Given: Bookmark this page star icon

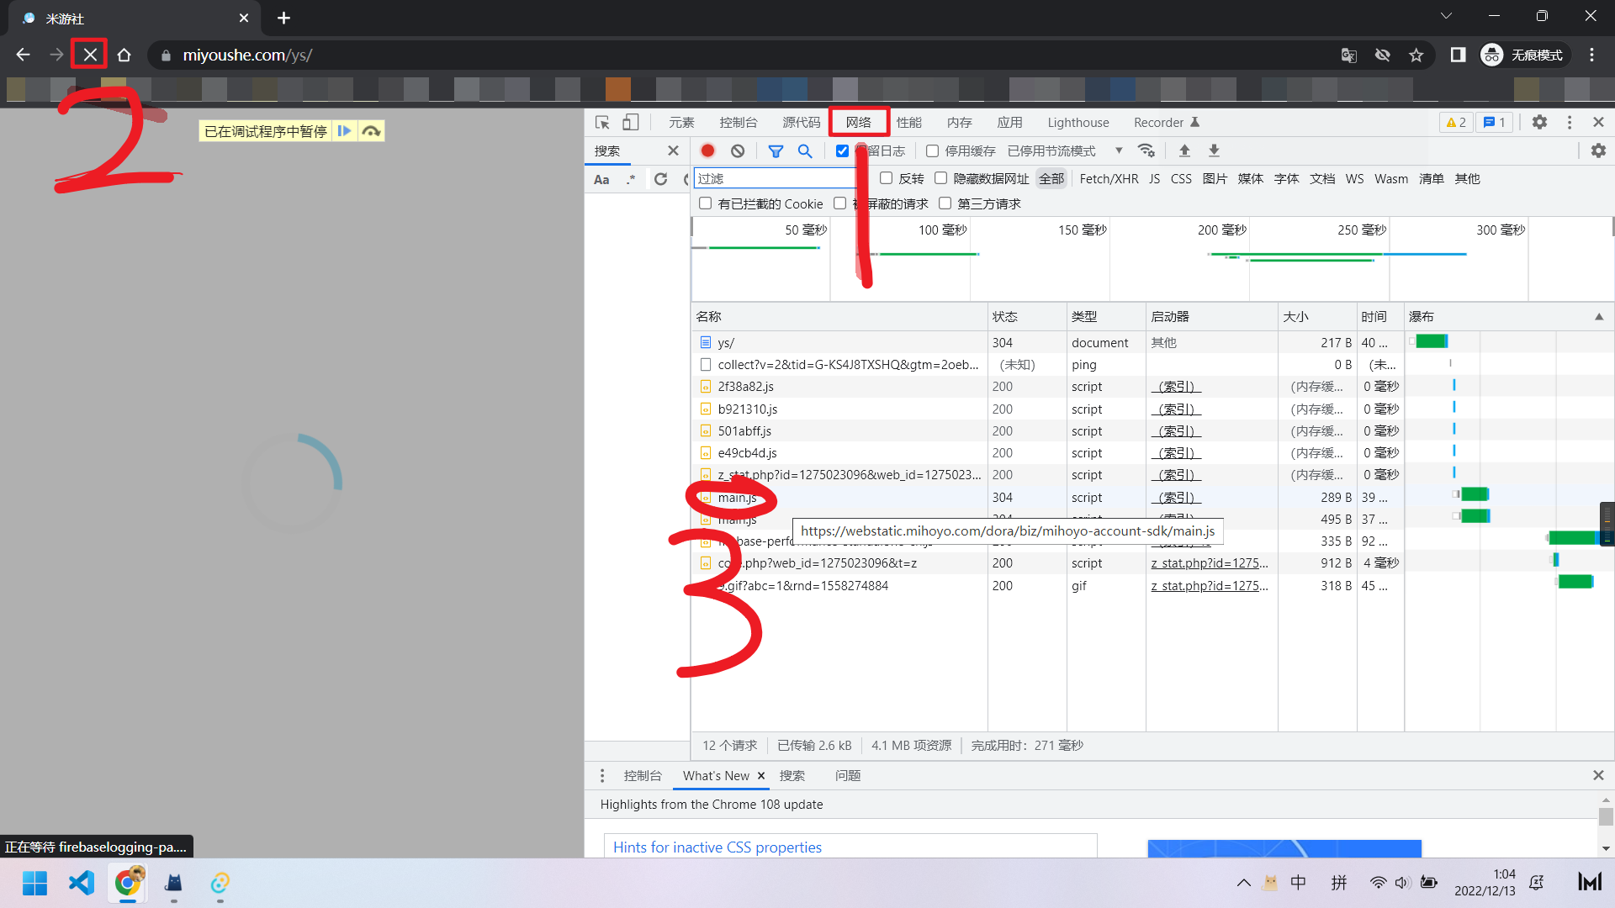Looking at the screenshot, I should pos(1416,55).
